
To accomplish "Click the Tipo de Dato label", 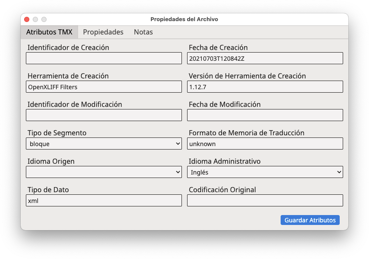I will click(x=48, y=190).
